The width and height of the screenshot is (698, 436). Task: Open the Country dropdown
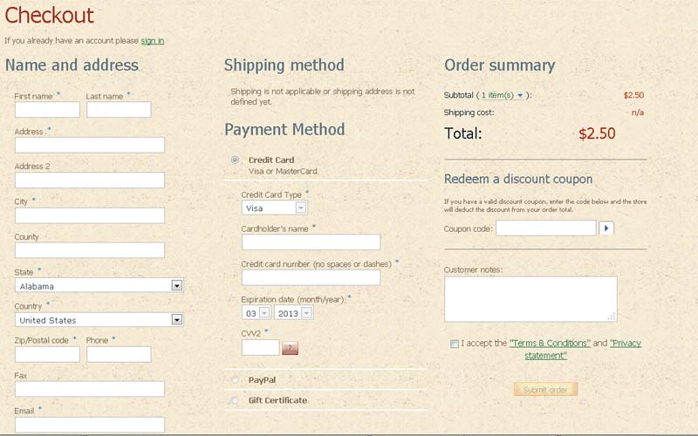[x=99, y=320]
